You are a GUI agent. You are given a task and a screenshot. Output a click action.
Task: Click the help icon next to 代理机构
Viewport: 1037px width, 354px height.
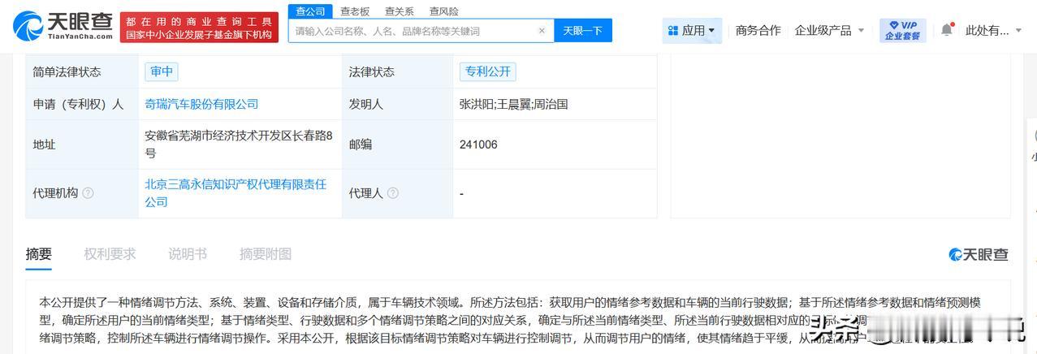pyautogui.click(x=88, y=193)
